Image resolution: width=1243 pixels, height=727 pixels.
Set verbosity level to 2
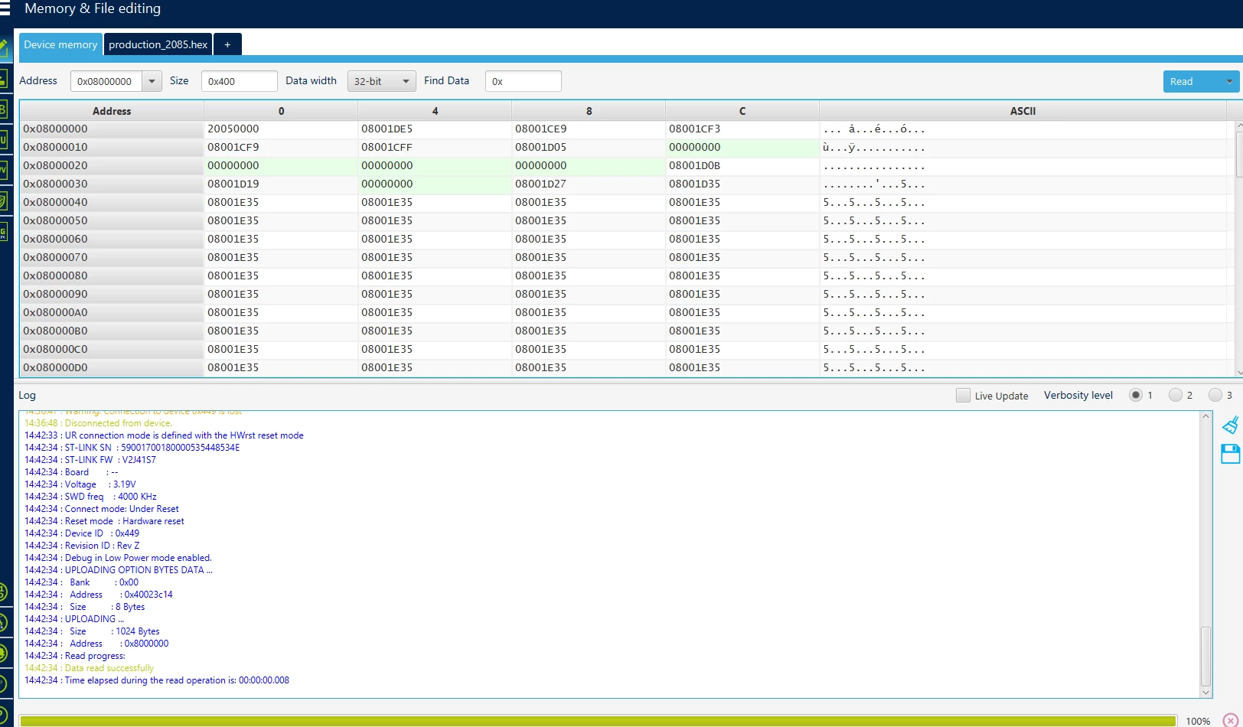coord(1176,396)
